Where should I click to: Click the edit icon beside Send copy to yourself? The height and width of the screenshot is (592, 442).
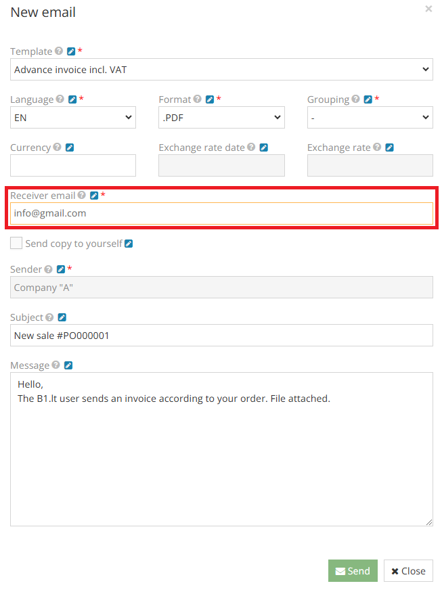129,244
